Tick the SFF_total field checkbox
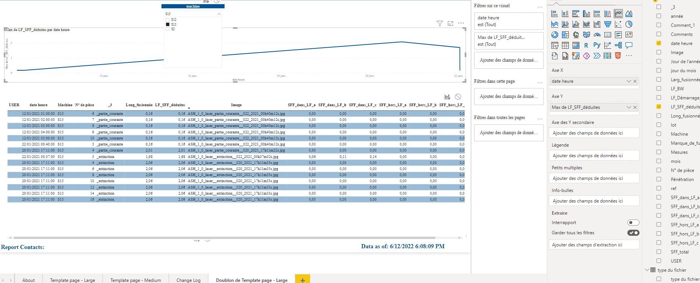This screenshot has width=700, height=283. (x=659, y=252)
